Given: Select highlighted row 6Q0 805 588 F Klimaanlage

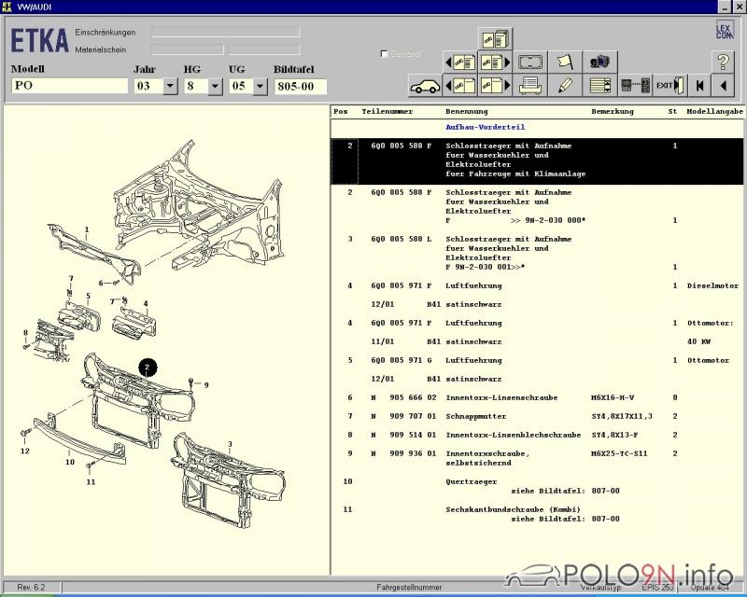Looking at the screenshot, I should coord(536,161).
